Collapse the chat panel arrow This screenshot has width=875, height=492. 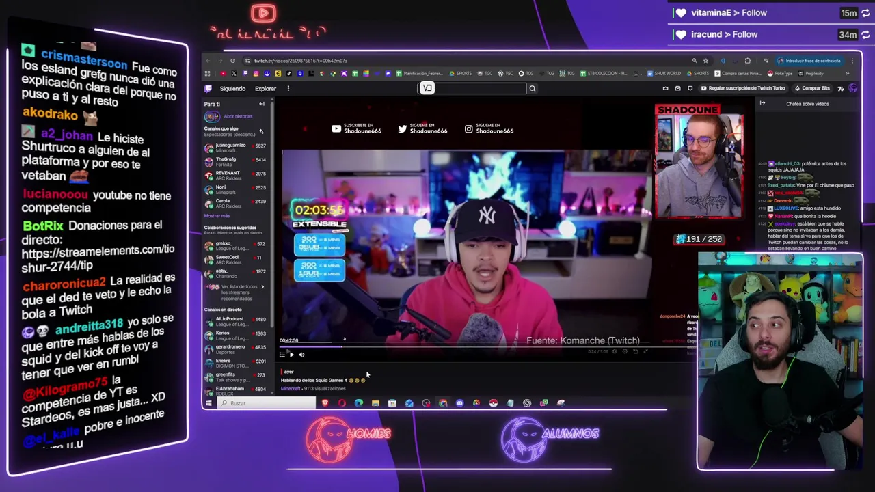pos(762,104)
